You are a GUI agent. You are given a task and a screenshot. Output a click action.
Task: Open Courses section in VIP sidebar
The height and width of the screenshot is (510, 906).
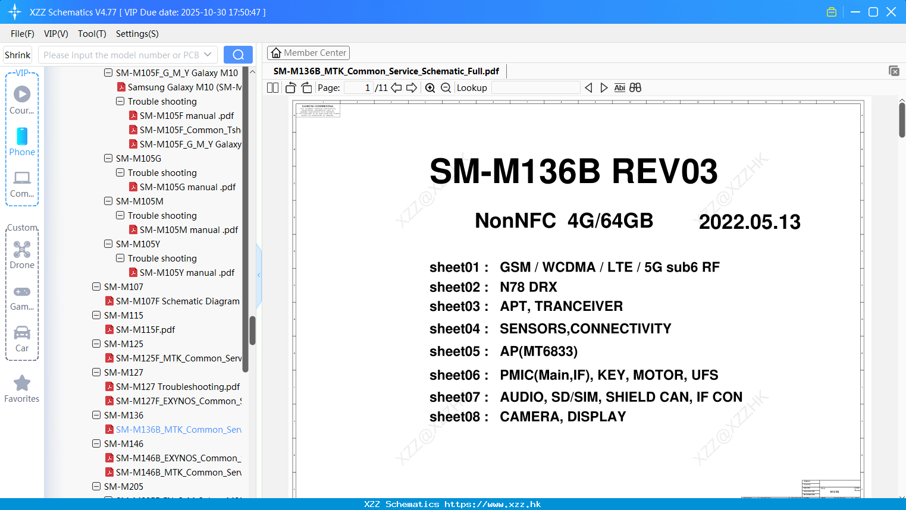[x=22, y=100]
